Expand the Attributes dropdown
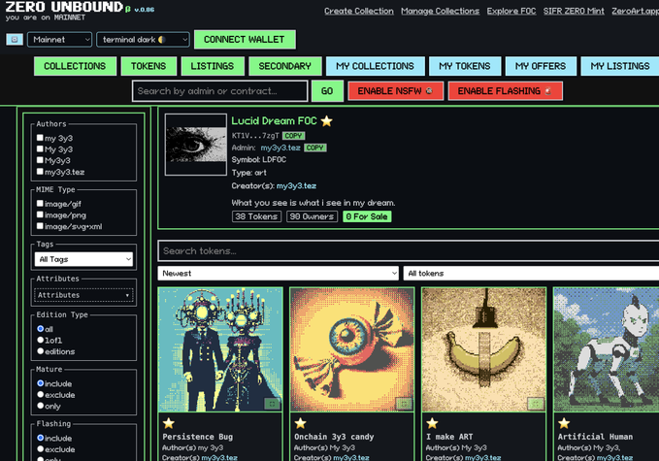Image resolution: width=659 pixels, height=461 pixels. click(83, 295)
